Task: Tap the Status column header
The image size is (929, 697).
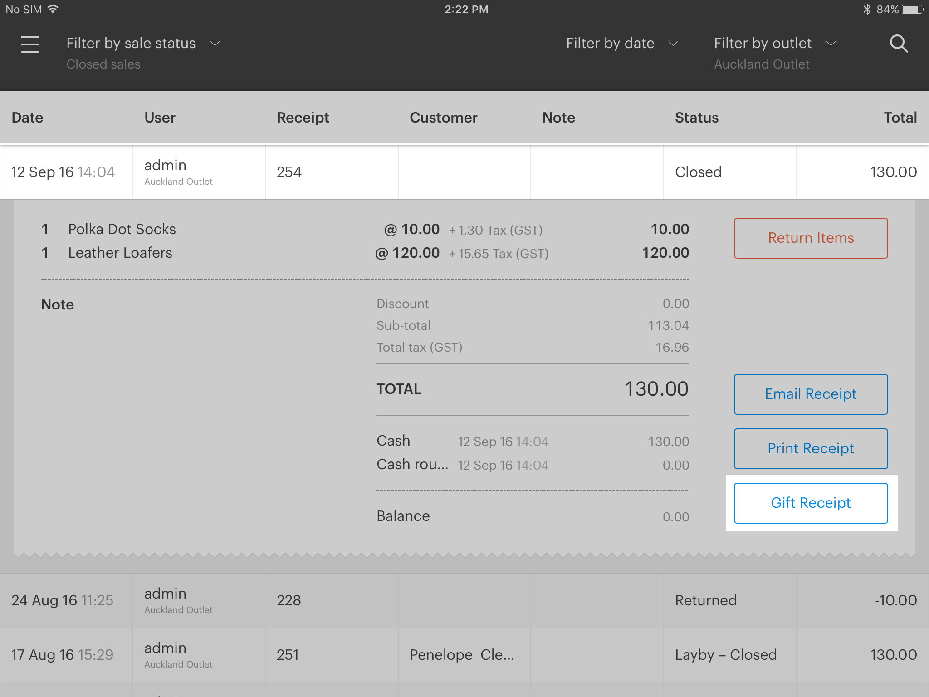Action: (696, 118)
